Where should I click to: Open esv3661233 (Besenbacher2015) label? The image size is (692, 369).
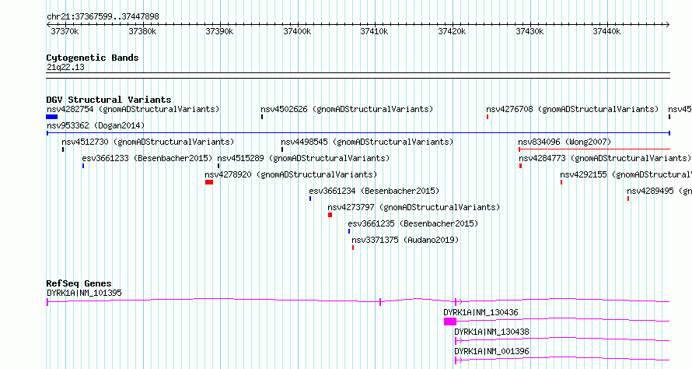click(x=147, y=158)
